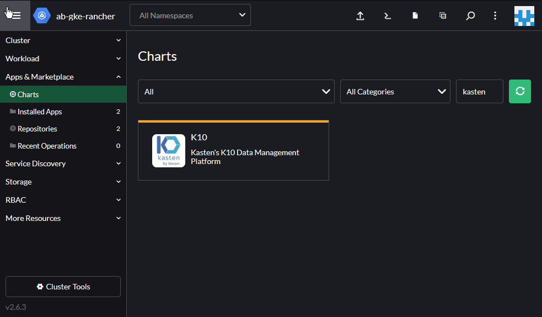This screenshot has height=317, width=542.
Task: Click the ab-gke-rancher cluster icon
Action: [42, 16]
